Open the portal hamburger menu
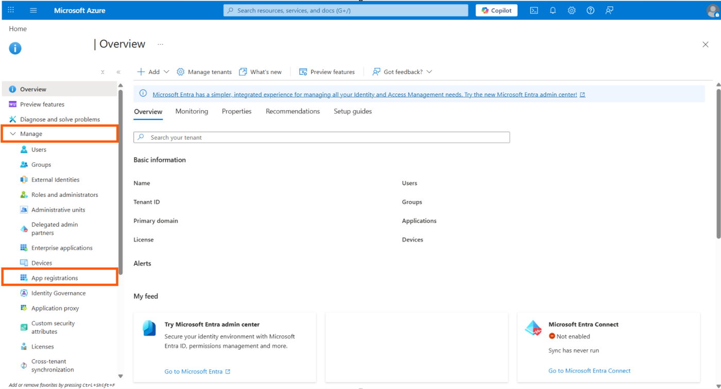 pyautogui.click(x=33, y=10)
